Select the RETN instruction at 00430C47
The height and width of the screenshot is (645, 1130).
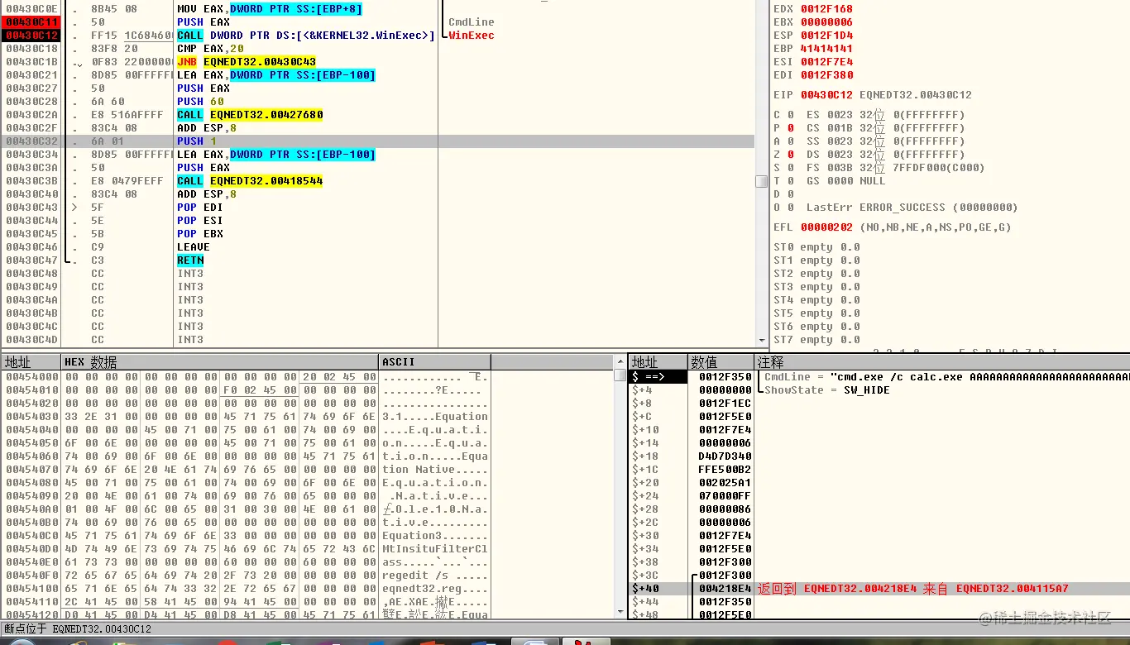pyautogui.click(x=190, y=260)
